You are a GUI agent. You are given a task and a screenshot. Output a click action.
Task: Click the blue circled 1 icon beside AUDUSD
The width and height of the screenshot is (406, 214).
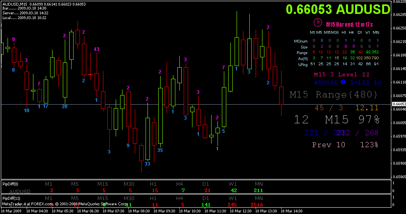pyautogui.click(x=343, y=82)
